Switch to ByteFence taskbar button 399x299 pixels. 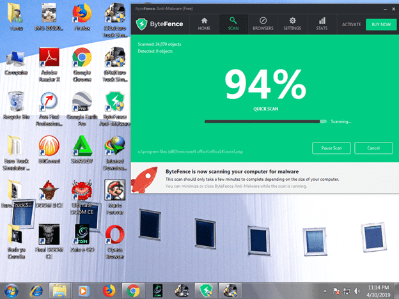click(x=206, y=291)
